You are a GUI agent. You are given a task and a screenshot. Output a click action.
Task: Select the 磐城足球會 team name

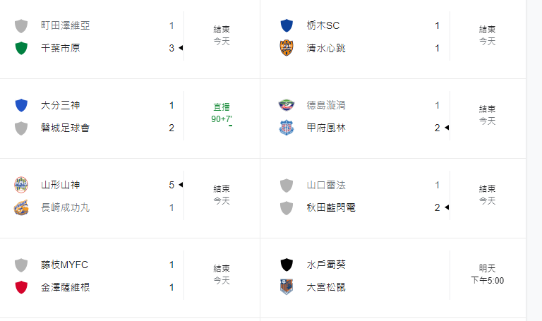(x=66, y=128)
